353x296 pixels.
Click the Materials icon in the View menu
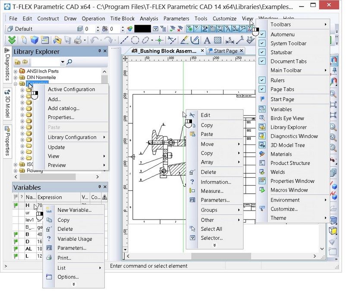(x=262, y=154)
